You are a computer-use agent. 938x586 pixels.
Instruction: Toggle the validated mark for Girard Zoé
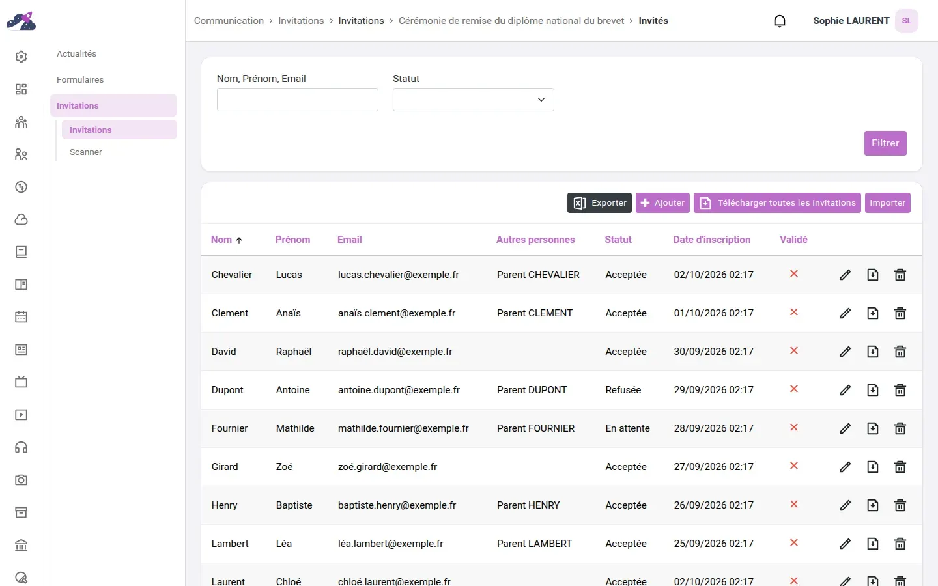pyautogui.click(x=794, y=466)
